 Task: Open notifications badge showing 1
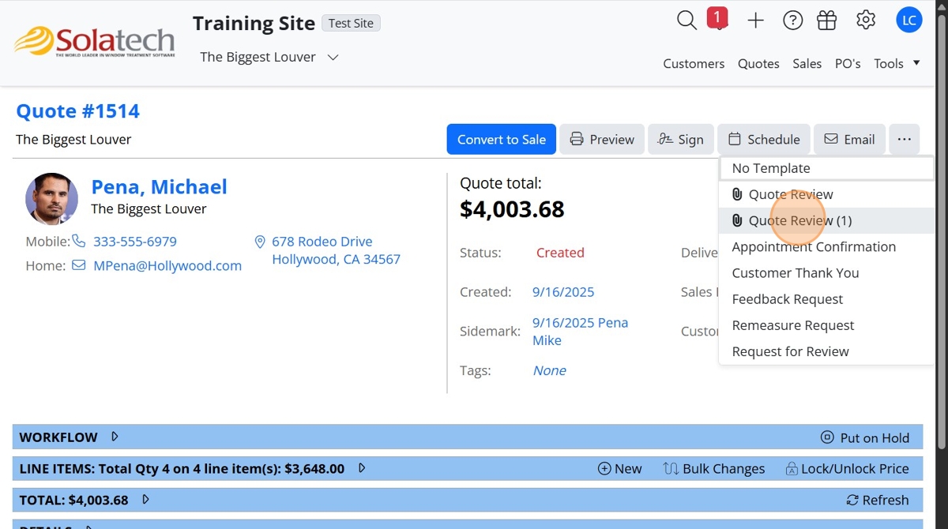[x=717, y=18]
